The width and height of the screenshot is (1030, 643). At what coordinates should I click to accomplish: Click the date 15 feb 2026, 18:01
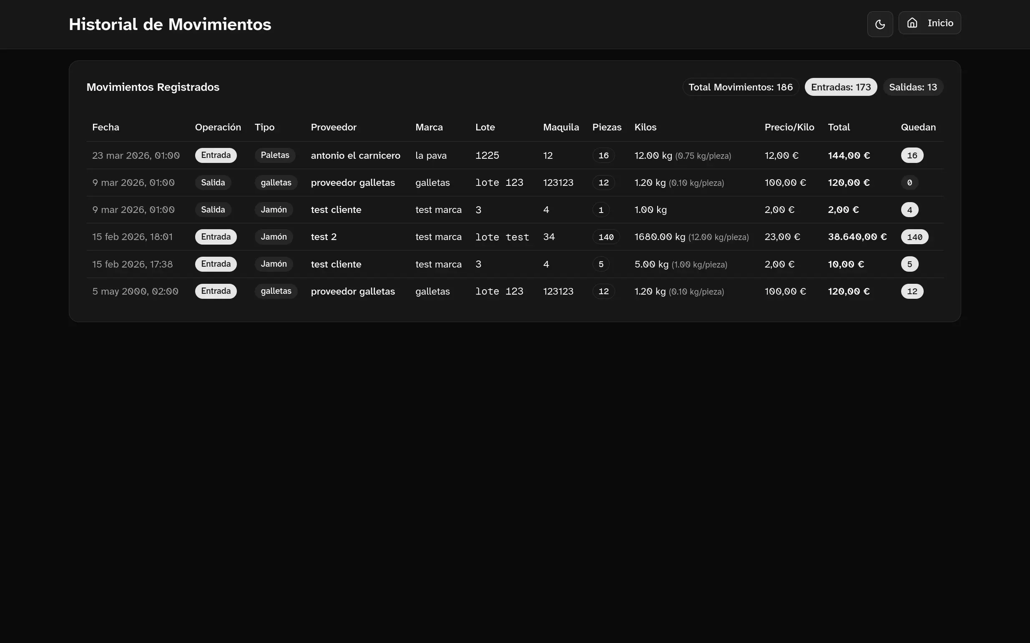[132, 237]
